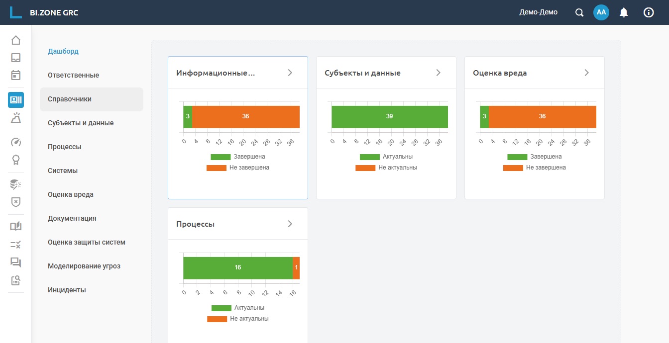Click the info circle icon in header

click(x=649, y=12)
